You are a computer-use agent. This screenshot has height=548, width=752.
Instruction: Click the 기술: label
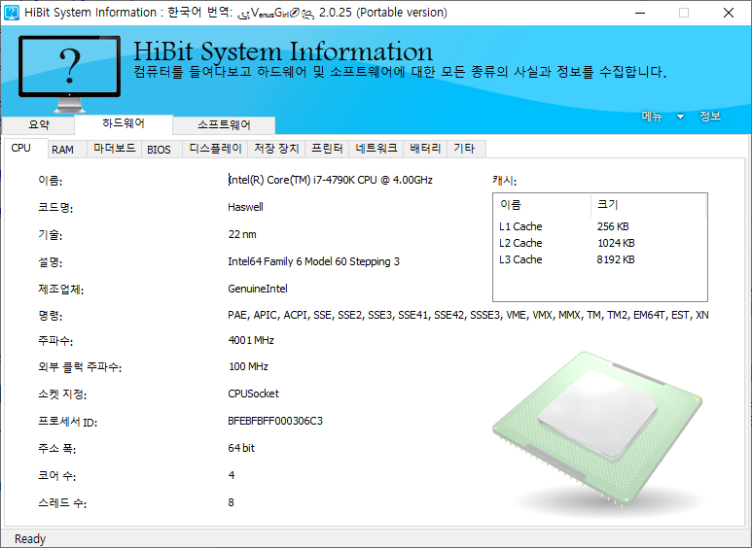click(x=51, y=235)
